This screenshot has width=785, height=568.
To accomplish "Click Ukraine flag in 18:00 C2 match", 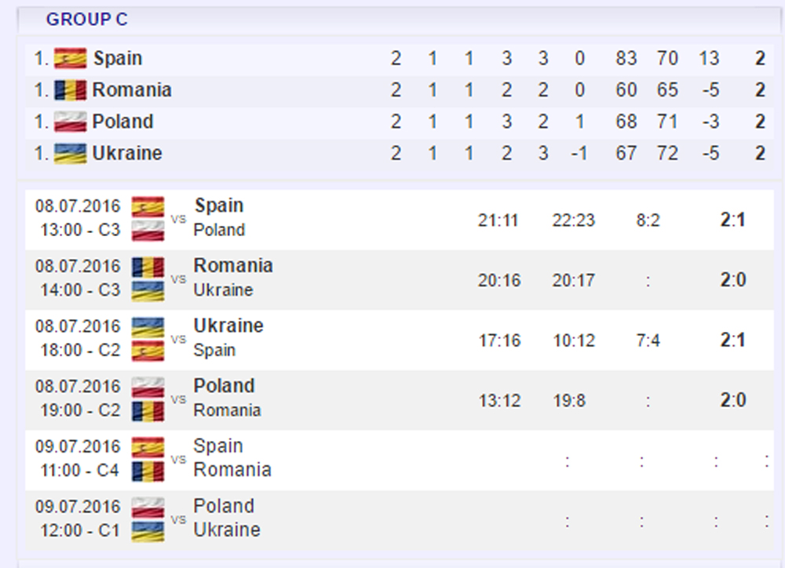I will point(148,327).
